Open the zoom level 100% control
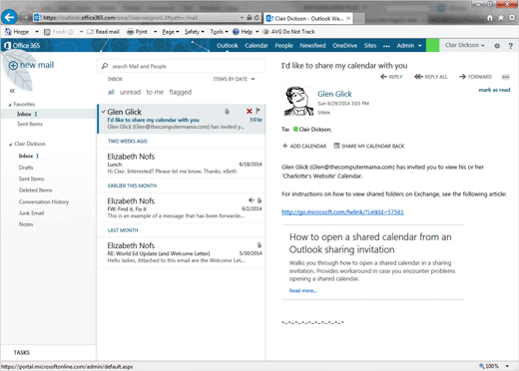 494,366
